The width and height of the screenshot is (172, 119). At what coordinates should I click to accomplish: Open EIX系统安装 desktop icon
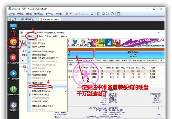pos(13,59)
